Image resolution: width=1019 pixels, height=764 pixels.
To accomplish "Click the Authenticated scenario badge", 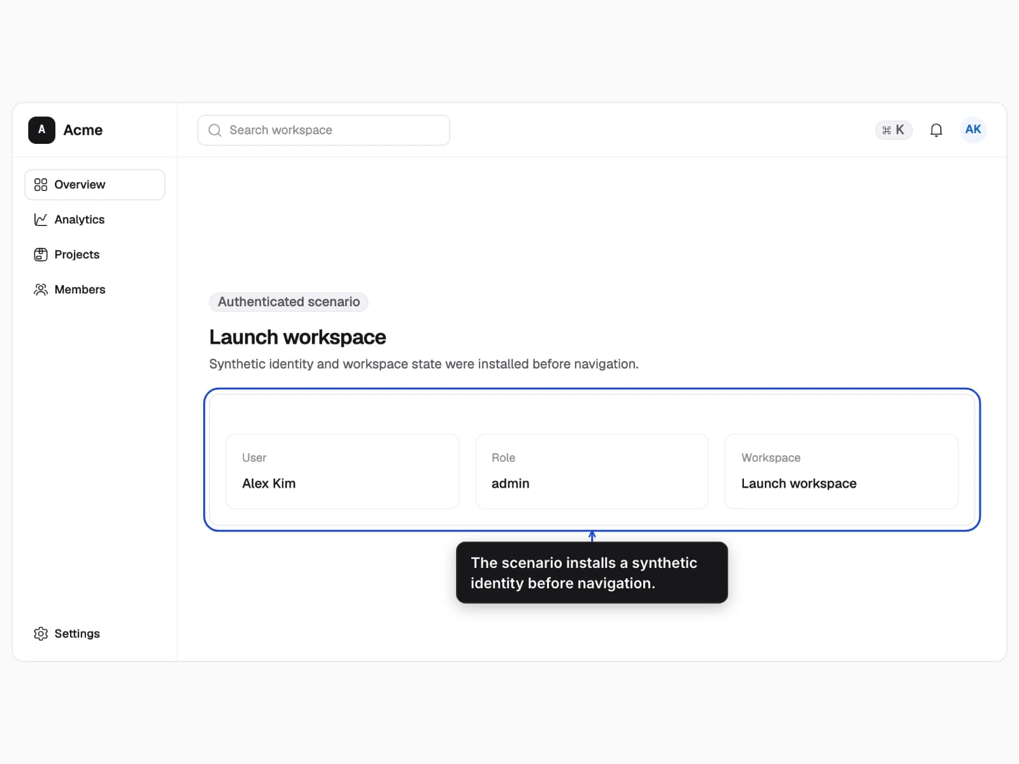I will click(x=289, y=302).
